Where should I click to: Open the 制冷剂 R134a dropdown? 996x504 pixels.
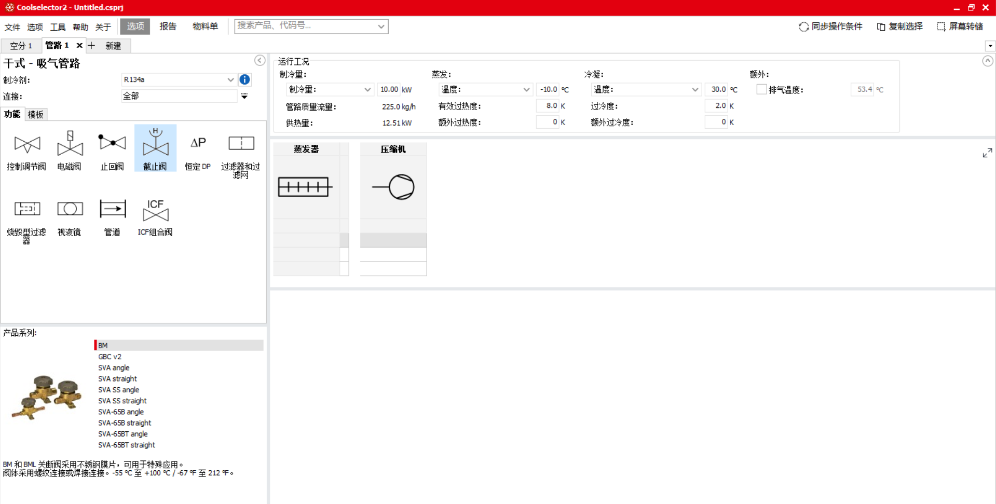pyautogui.click(x=230, y=79)
